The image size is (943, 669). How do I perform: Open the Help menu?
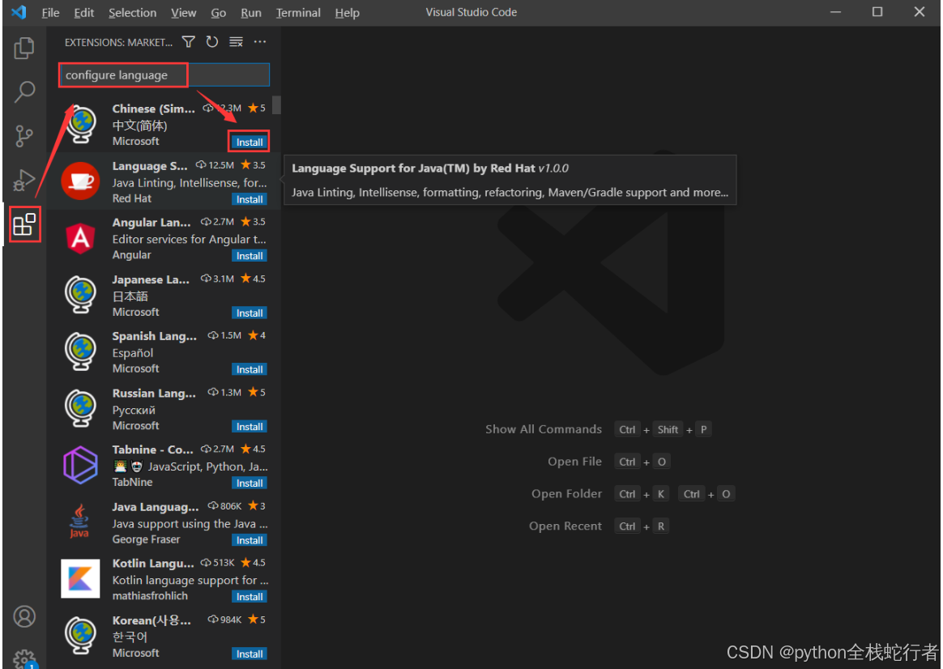point(347,13)
